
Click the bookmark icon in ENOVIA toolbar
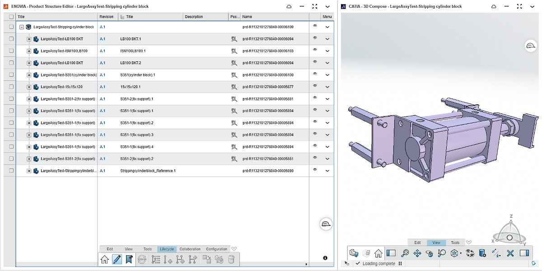click(x=129, y=259)
